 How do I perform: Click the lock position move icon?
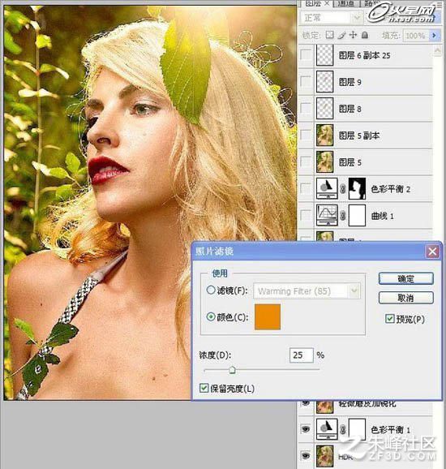[x=353, y=35]
